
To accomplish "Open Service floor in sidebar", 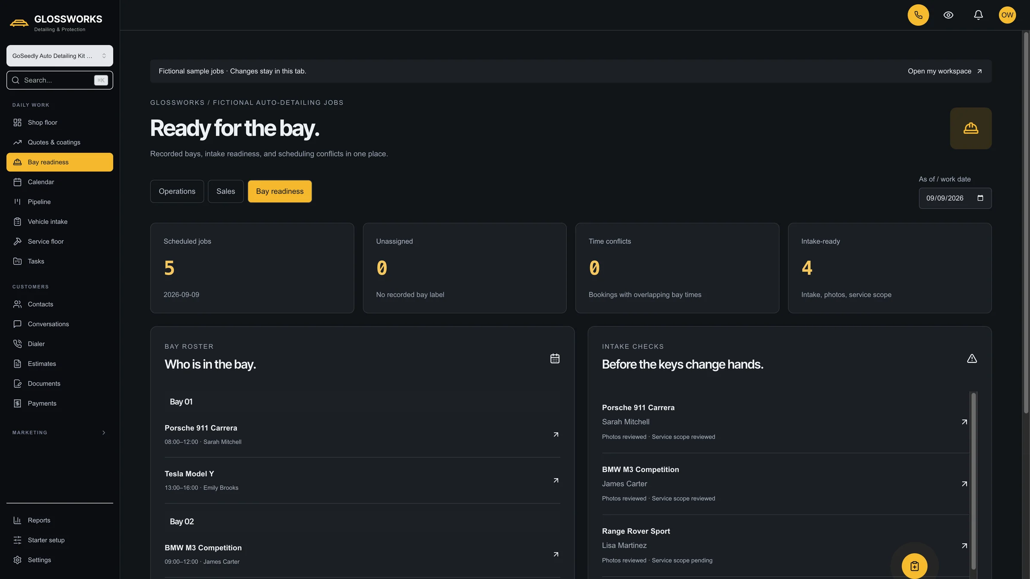I will pos(60,241).
